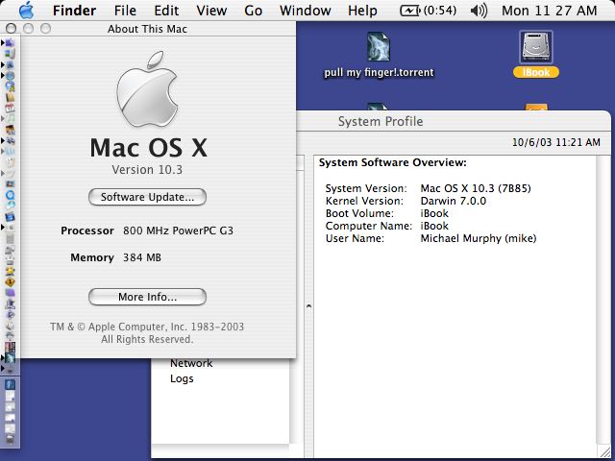Open the iMovie clapperboard icon in dock
The width and height of the screenshot is (615, 461).
[x=10, y=216]
